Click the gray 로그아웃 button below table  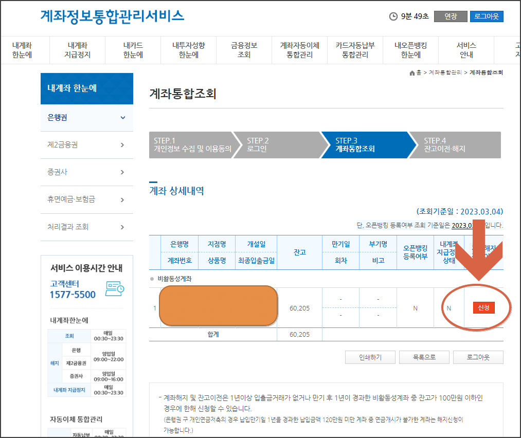(478, 357)
